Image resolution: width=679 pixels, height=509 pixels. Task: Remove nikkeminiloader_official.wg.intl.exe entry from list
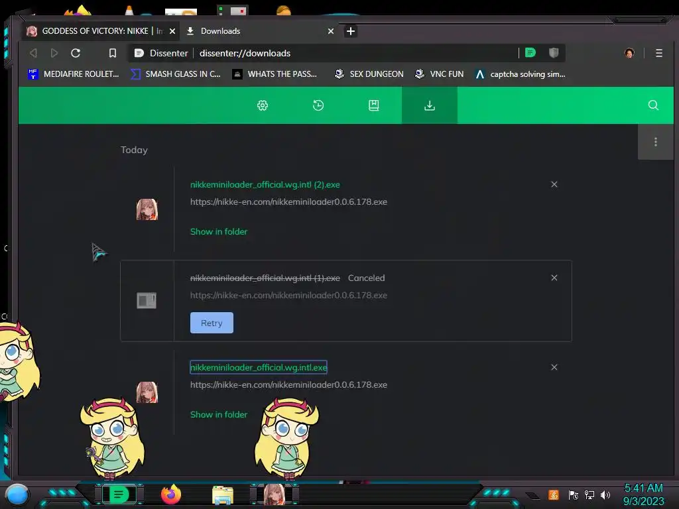coord(554,367)
